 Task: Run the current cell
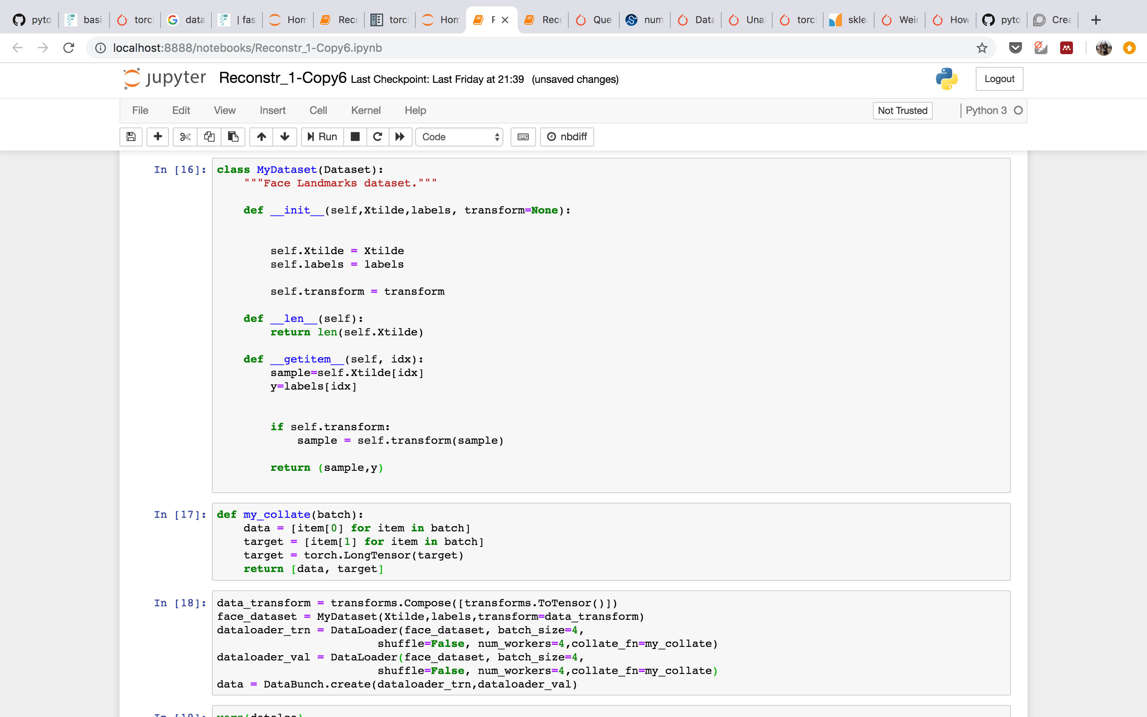[322, 137]
